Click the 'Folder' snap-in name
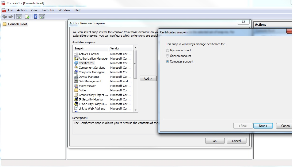Screen dimensions: 293x167 coord(83,90)
